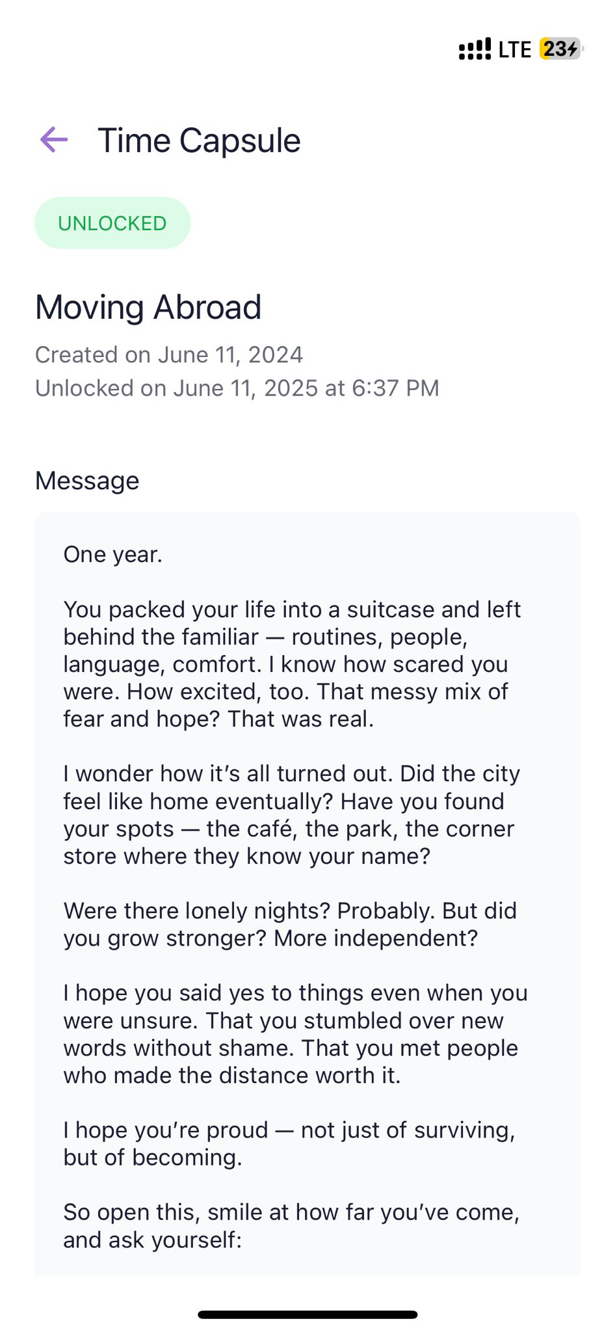Tap the Time Capsule page title

(199, 140)
